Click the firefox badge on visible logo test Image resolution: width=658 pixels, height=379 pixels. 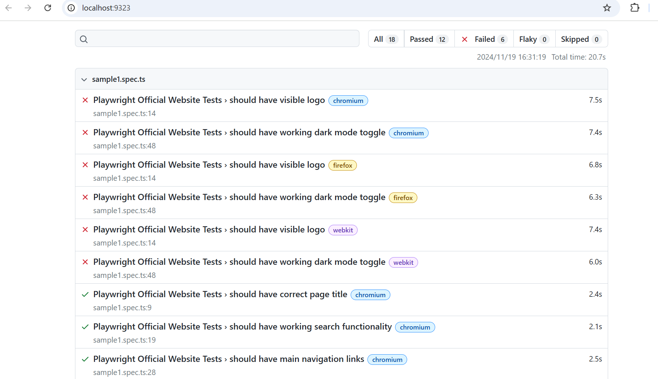(342, 165)
